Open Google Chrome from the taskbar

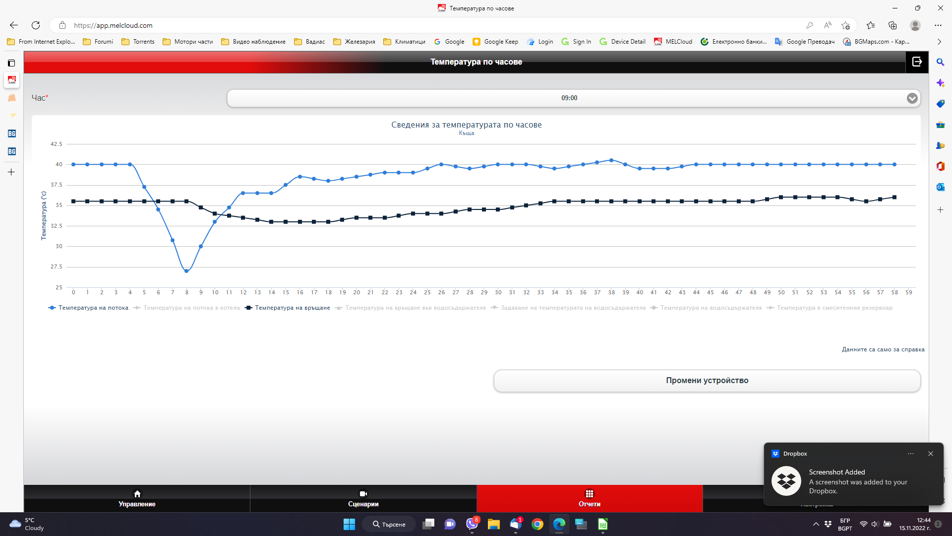537,524
